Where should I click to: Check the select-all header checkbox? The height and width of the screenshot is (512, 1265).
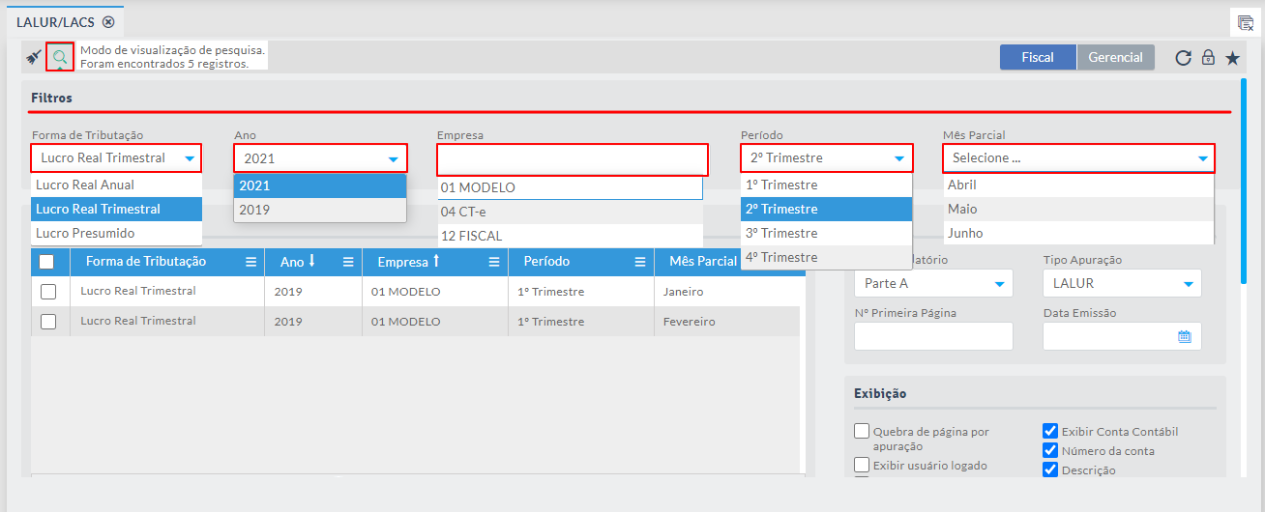click(x=47, y=262)
